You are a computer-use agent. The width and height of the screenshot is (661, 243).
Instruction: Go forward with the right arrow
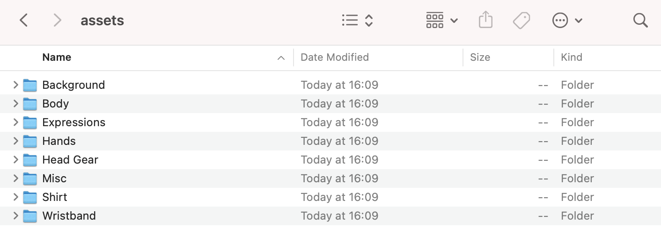point(57,20)
